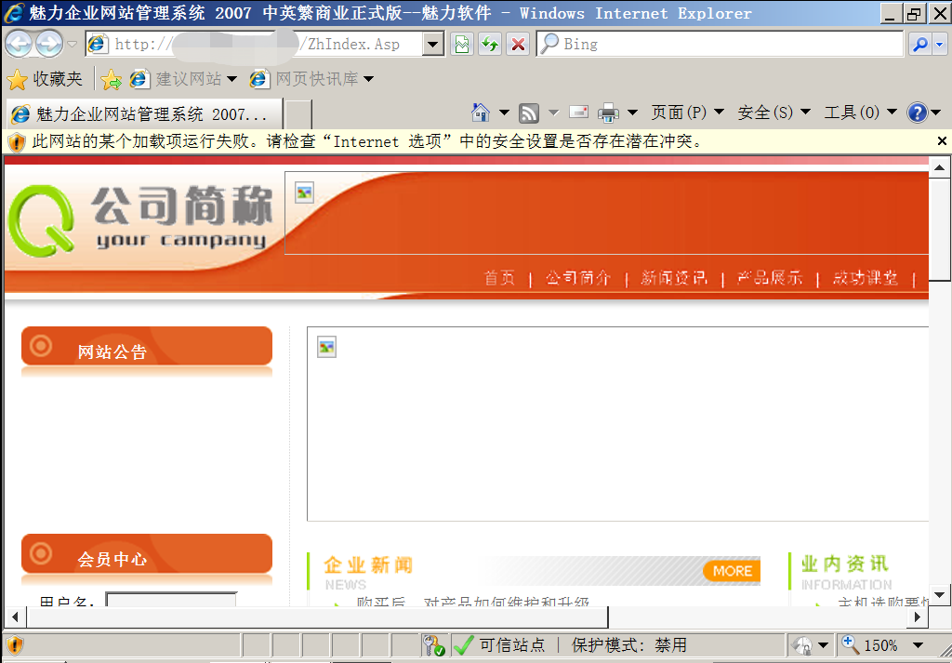This screenshot has width=952, height=663.
Task: Toggle the Compatibility View icon
Action: point(462,45)
